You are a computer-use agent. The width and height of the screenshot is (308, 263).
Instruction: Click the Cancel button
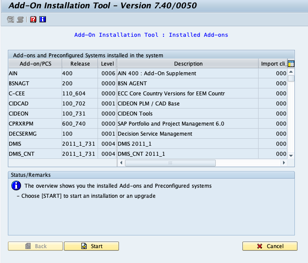pyautogui.click(x=270, y=246)
